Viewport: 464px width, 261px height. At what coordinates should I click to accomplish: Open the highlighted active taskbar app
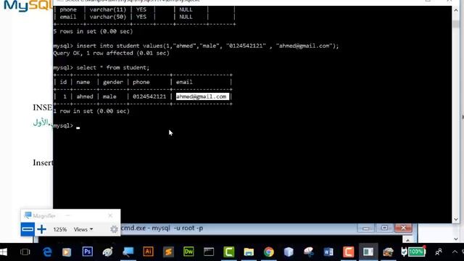click(x=368, y=252)
